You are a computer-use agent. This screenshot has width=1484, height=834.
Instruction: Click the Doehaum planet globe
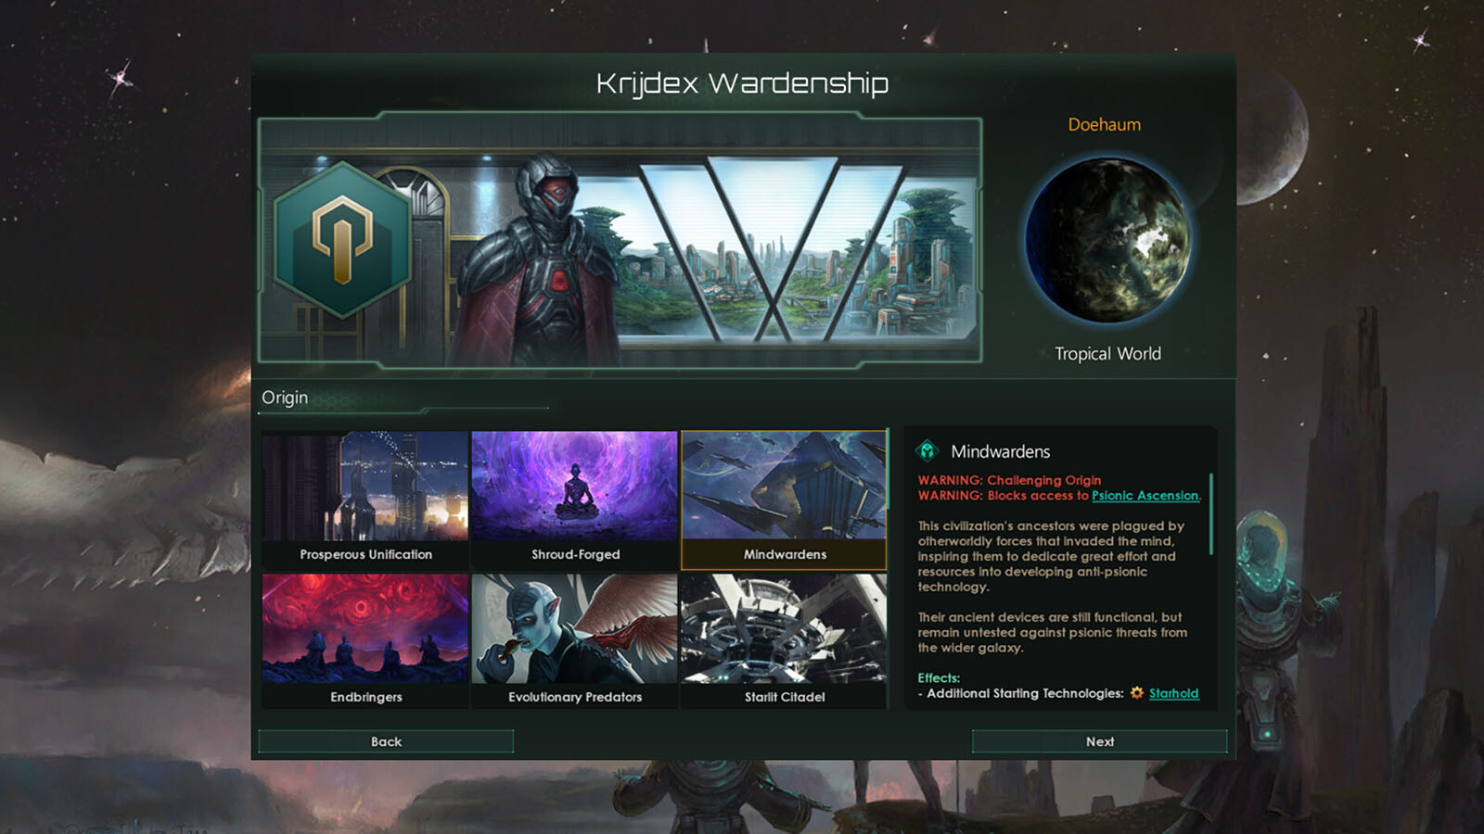[x=1107, y=241]
